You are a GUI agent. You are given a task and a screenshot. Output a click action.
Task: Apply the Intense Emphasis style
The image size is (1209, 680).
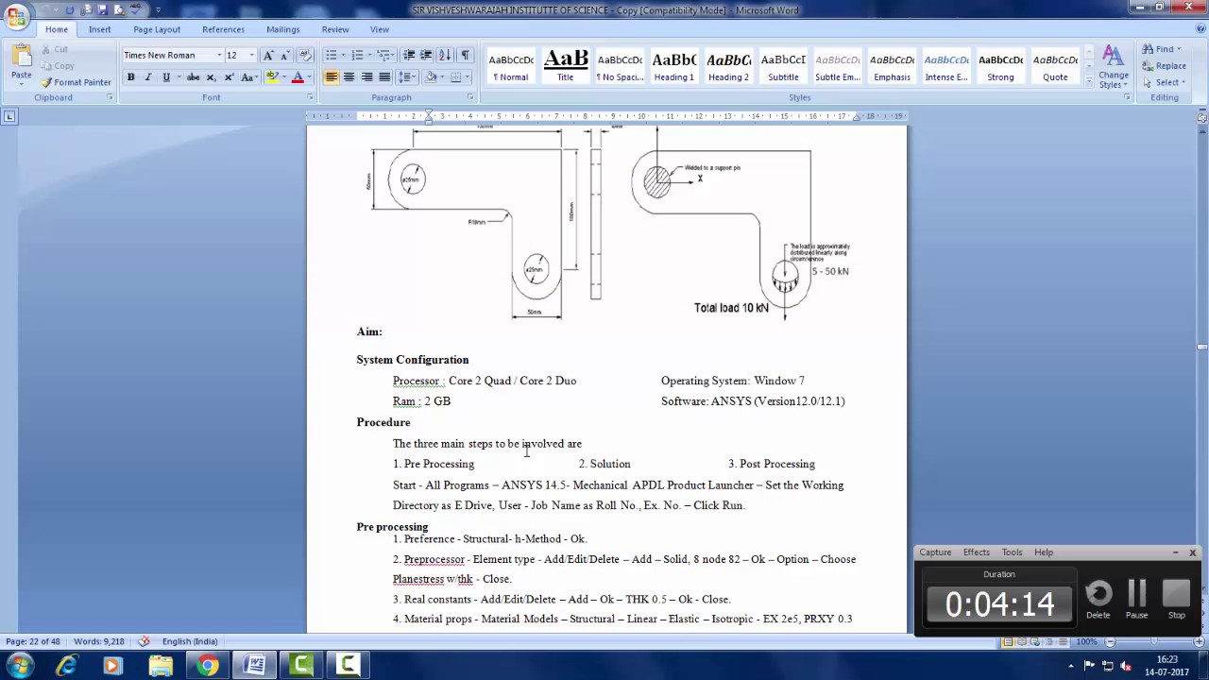945,66
